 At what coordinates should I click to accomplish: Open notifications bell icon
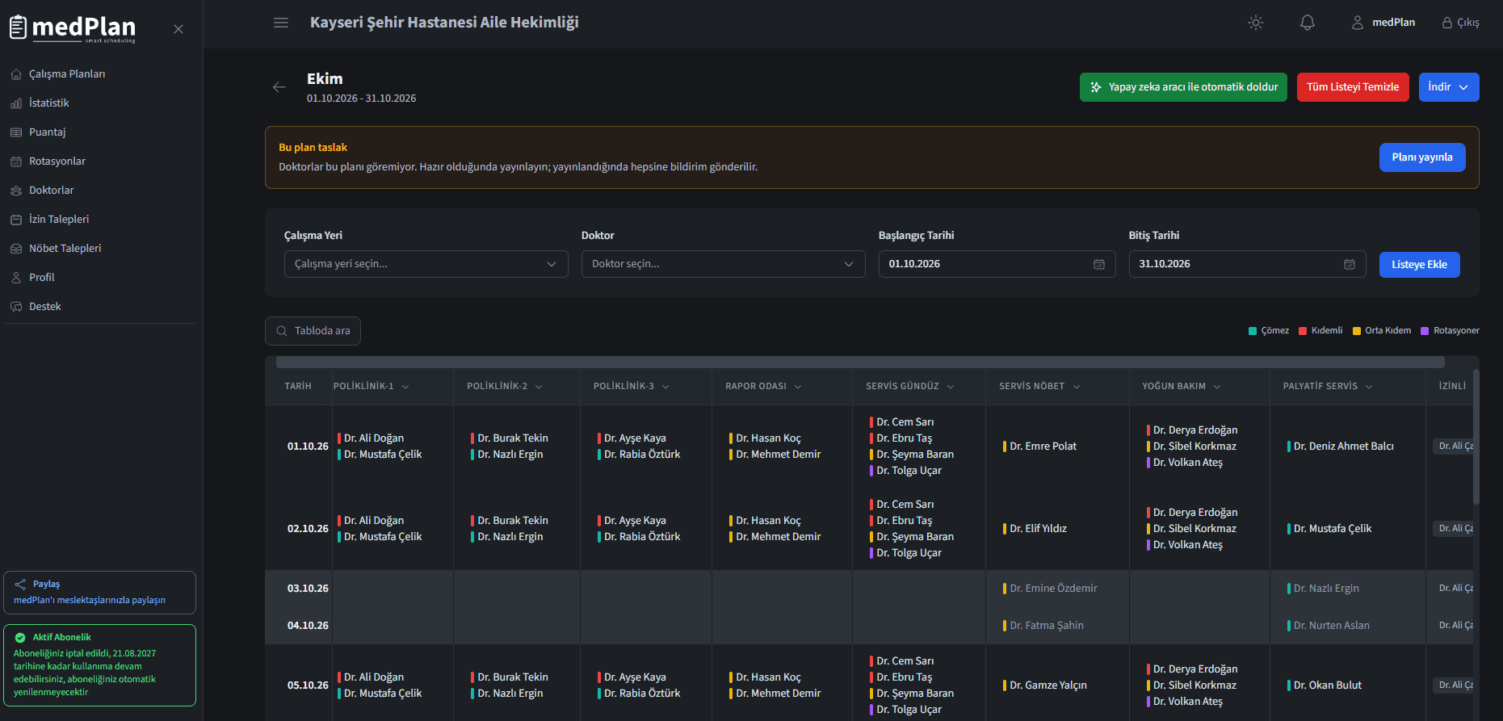pyautogui.click(x=1308, y=23)
